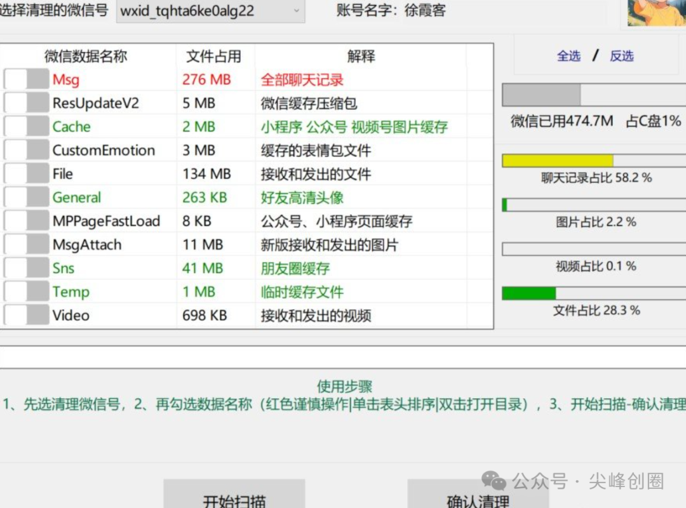Click the green 文件占比 progress bar
Viewport: 686px width, 508px height.
(x=594, y=293)
